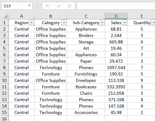This screenshot has height=121, width=155.
Task: Open the Region column filter dropdown
Action: (31, 23)
